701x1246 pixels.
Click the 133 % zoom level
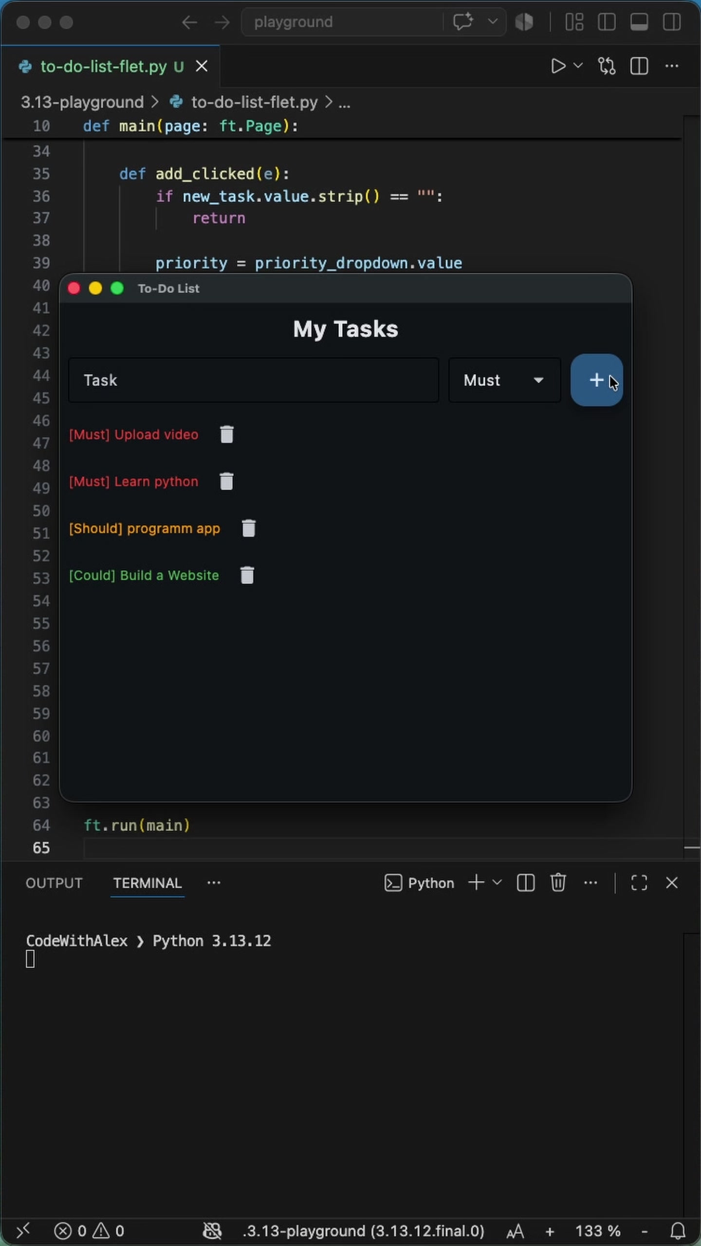[x=598, y=1231]
